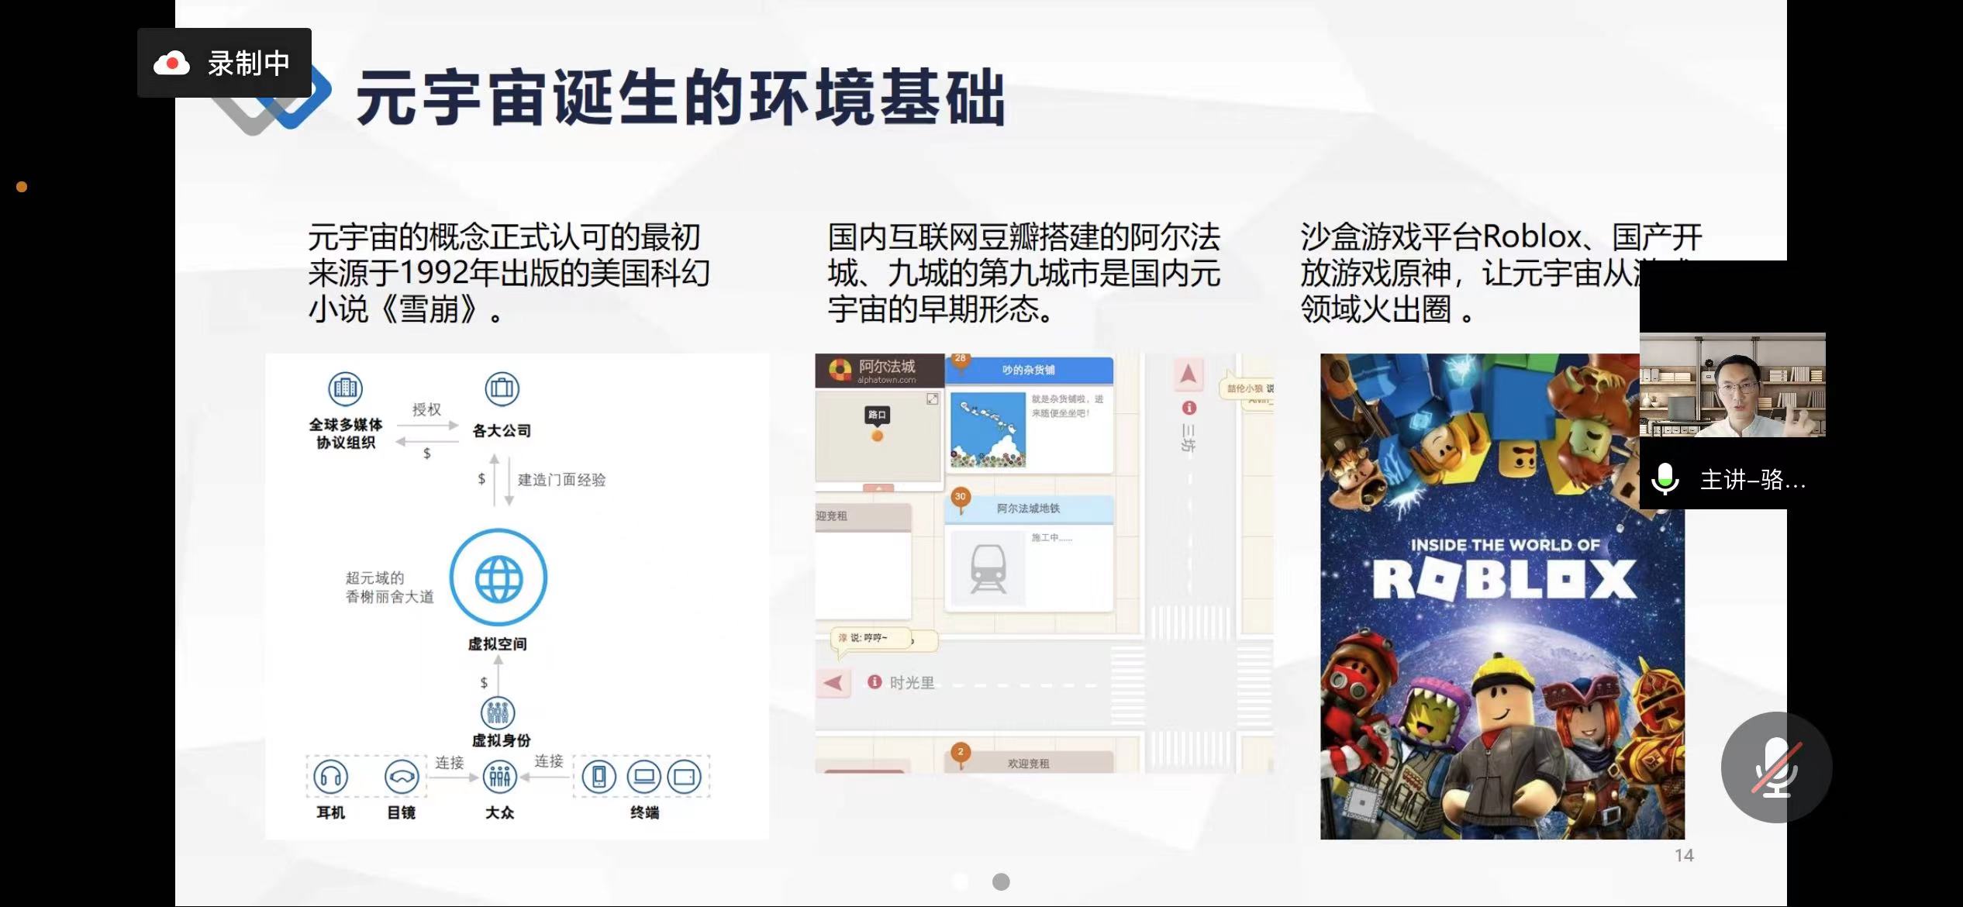
Task: Click the paragraph mentioning 《雪崩》
Action: (509, 273)
